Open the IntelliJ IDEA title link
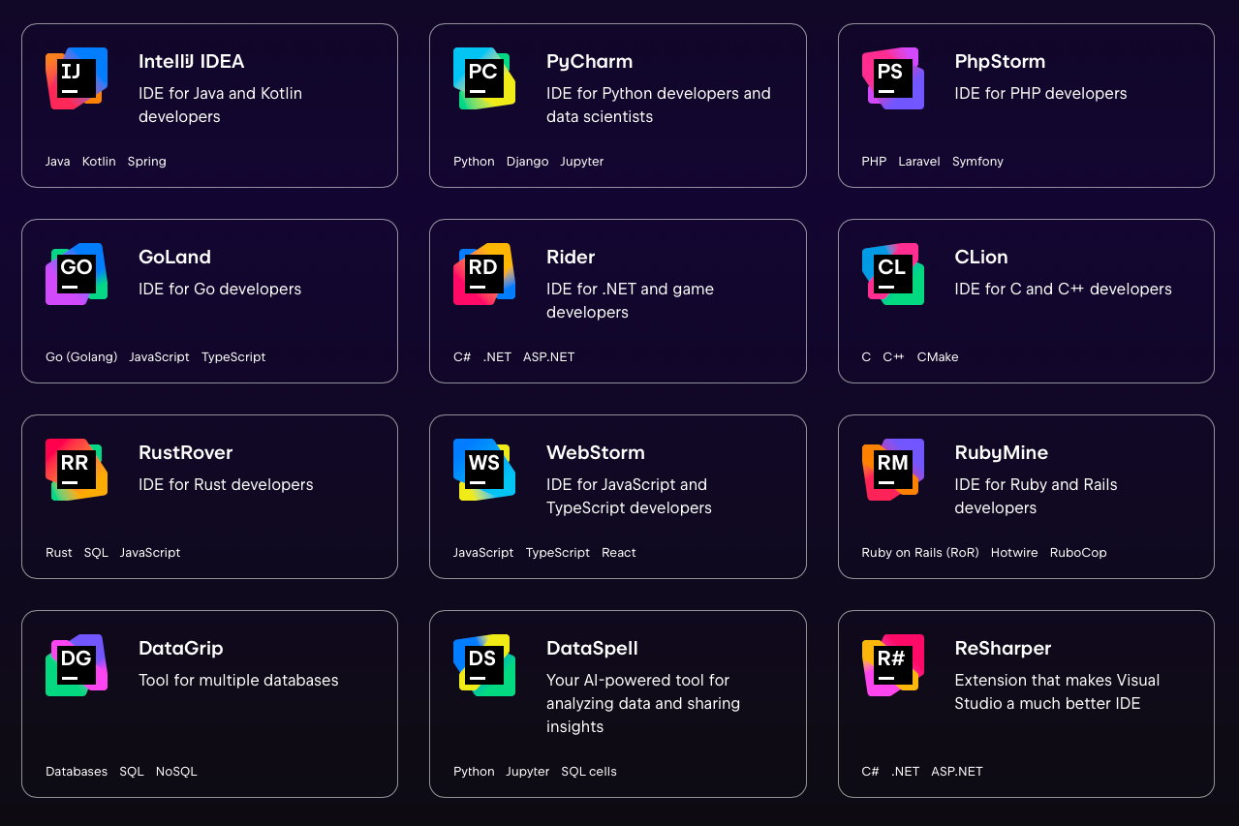1239x826 pixels. pos(191,62)
